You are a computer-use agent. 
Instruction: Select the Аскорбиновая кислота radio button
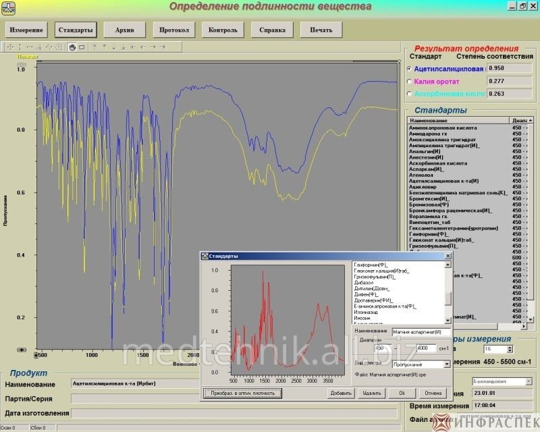(409, 94)
